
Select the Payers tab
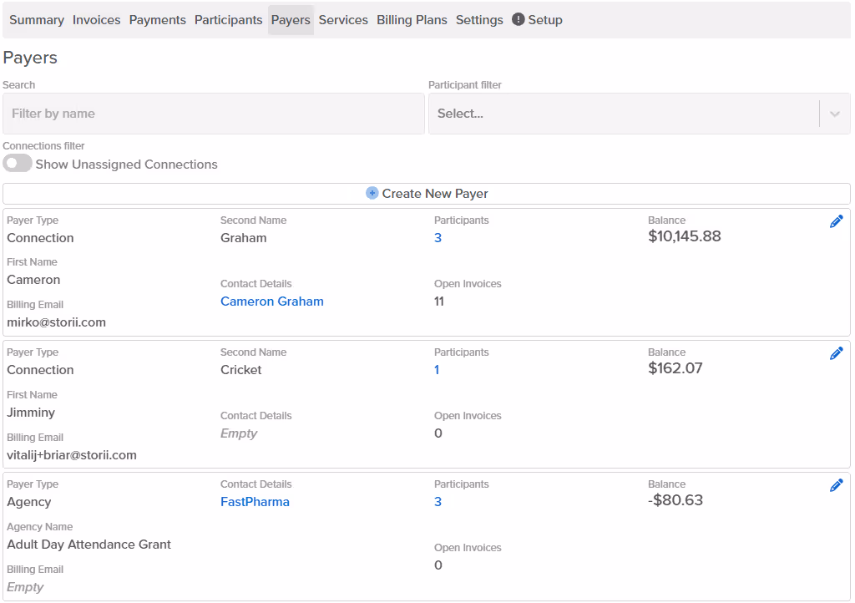(x=291, y=20)
